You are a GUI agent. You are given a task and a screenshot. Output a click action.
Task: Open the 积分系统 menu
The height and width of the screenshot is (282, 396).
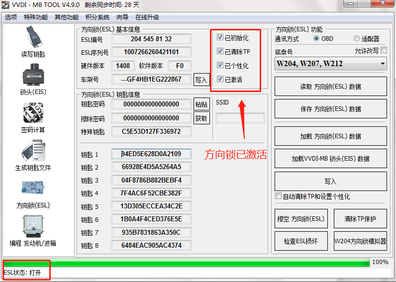(x=97, y=17)
